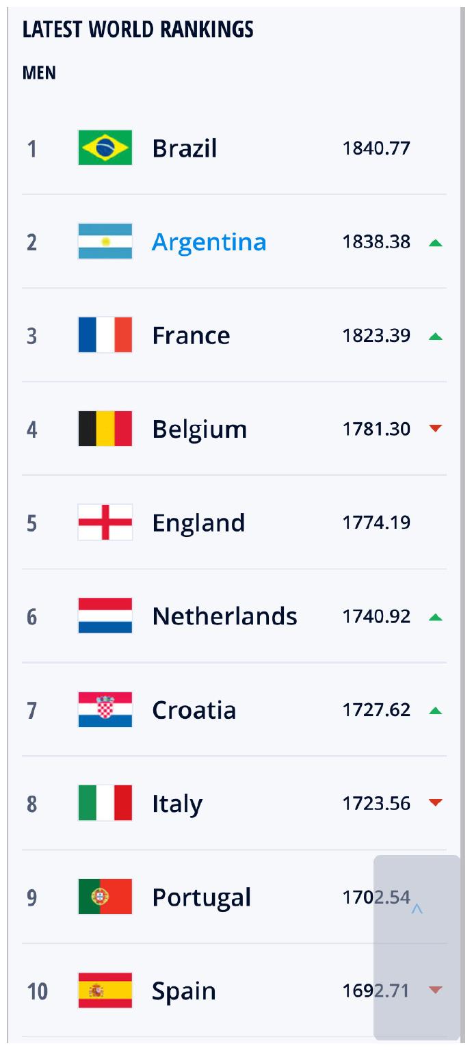The image size is (472, 1050).
Task: Open the Netherlands team page
Action: pyautogui.click(x=224, y=616)
